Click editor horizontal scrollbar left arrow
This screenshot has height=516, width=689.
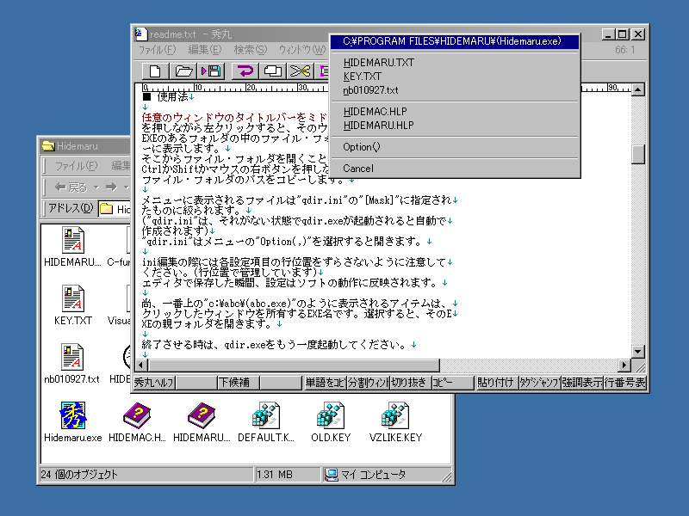pyautogui.click(x=141, y=365)
